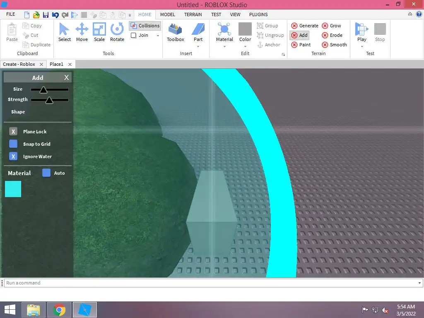The image size is (424, 318).
Task: Open the command bar history dropdown
Action: [x=419, y=283]
